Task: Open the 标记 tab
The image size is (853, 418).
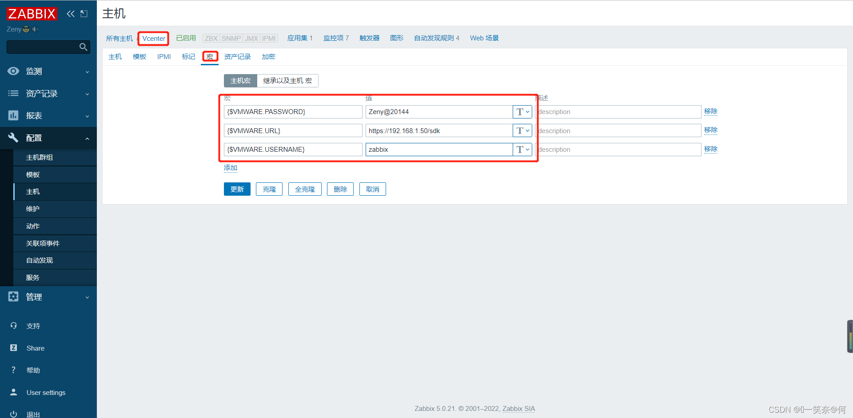Action: [188, 57]
